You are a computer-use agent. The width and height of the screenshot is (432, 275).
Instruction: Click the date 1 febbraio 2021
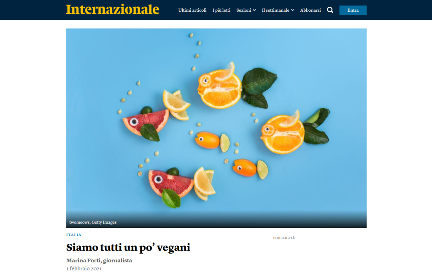(84, 269)
